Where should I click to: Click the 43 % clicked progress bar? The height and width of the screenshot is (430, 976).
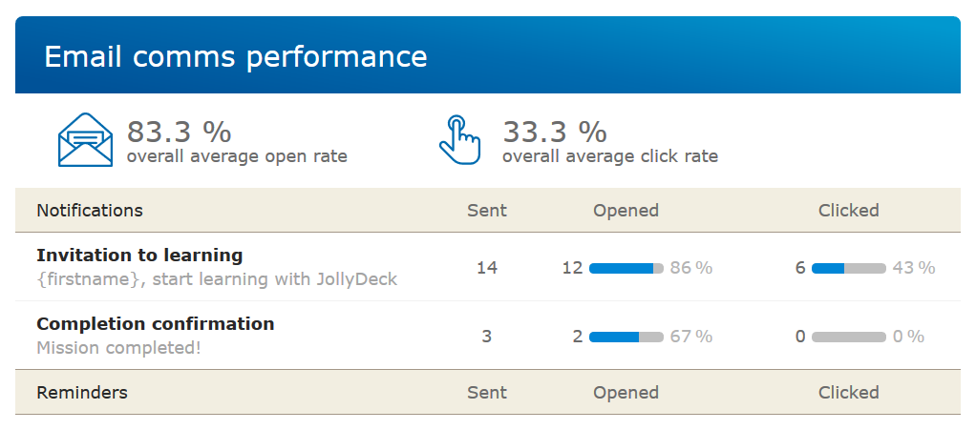[x=849, y=269]
